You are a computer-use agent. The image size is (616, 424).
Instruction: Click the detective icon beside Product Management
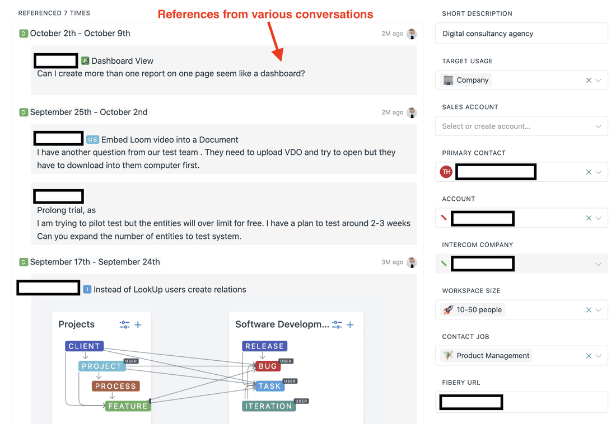pyautogui.click(x=447, y=355)
